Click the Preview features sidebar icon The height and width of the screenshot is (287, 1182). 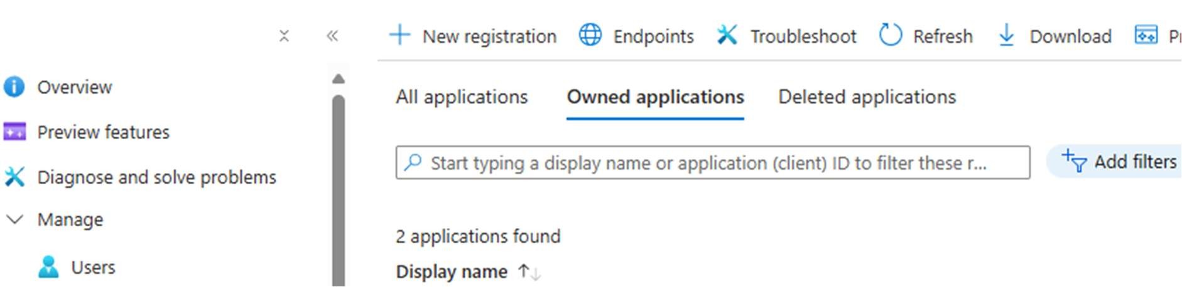(x=14, y=132)
